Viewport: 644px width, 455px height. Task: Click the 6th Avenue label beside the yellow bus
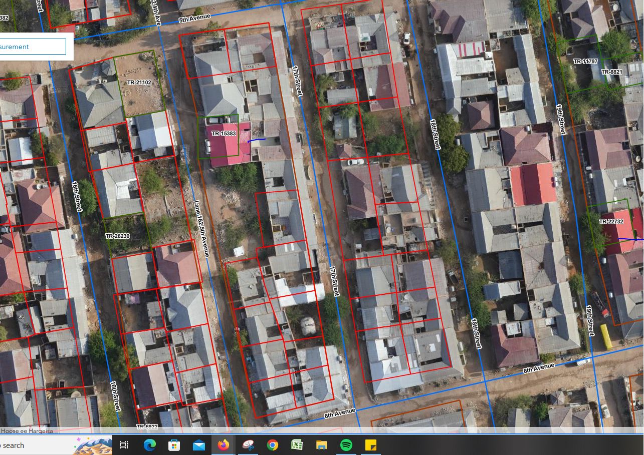539,369
